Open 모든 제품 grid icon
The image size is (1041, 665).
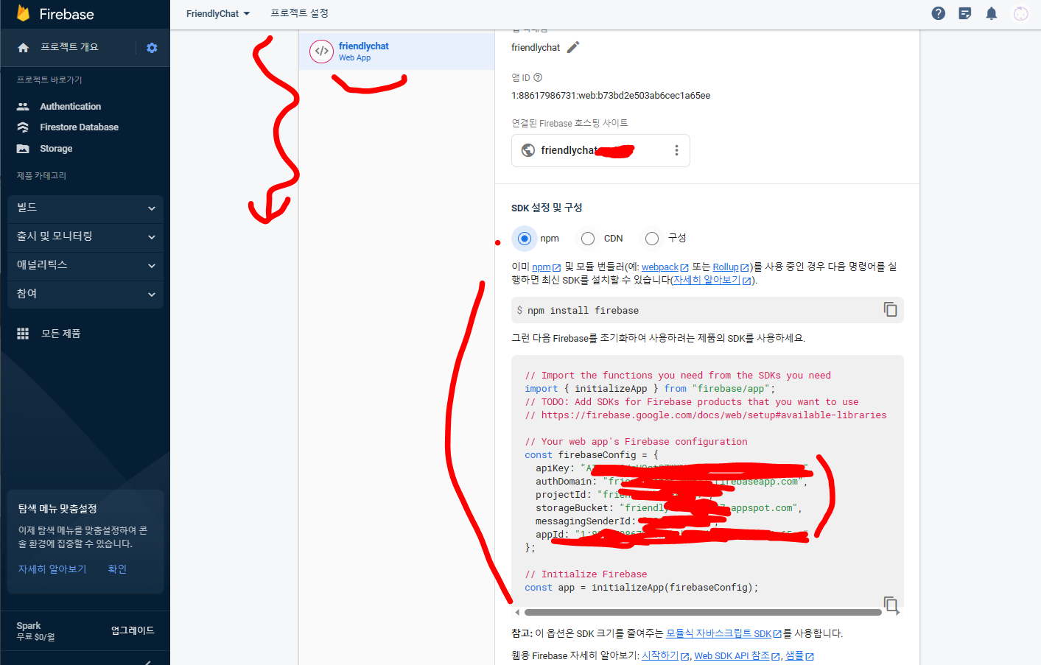tap(23, 334)
